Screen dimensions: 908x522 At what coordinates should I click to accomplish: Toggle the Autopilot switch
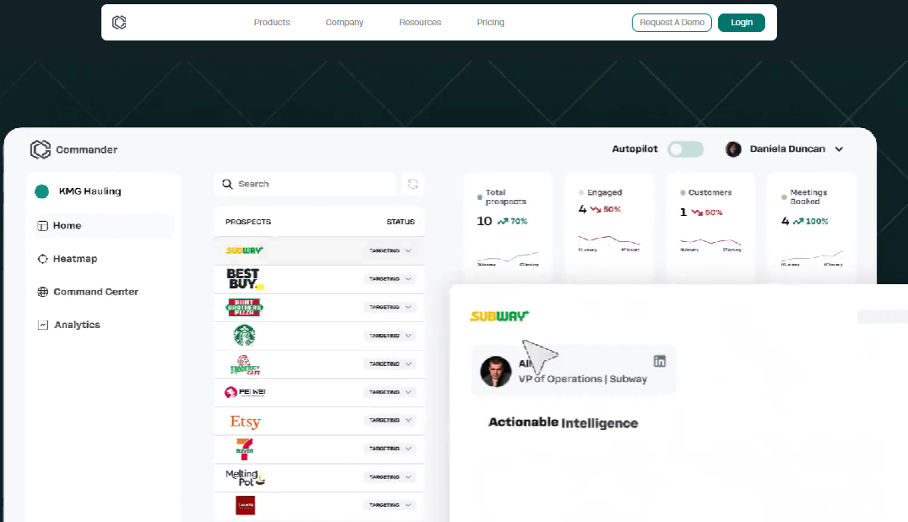[686, 149]
